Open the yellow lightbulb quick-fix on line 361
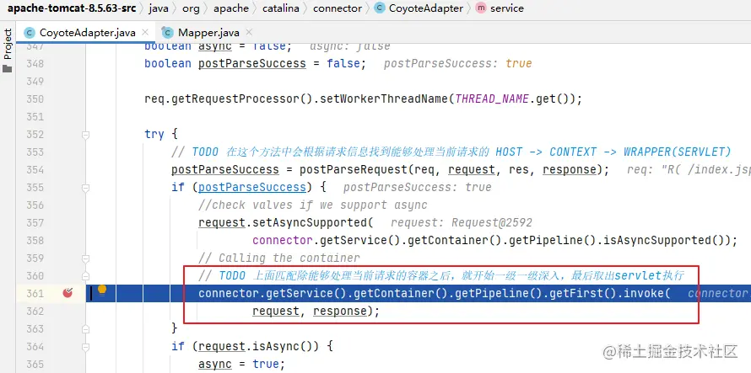 coord(102,290)
